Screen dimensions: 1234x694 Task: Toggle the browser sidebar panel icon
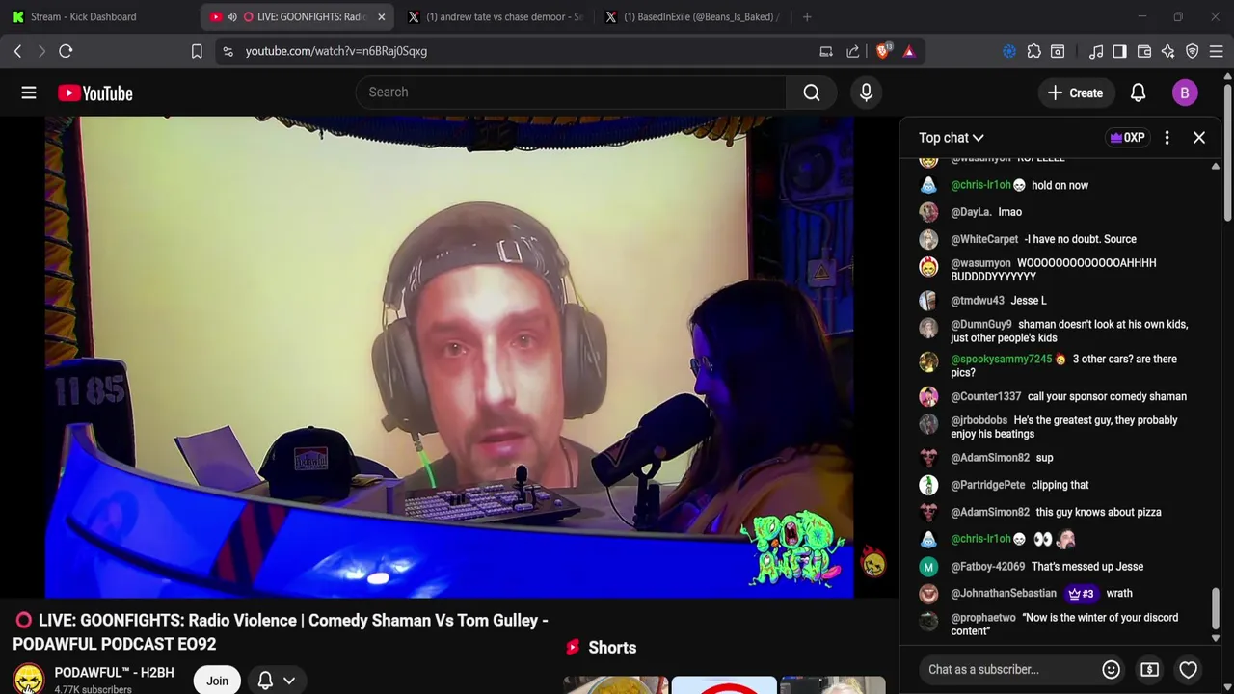click(x=1119, y=51)
